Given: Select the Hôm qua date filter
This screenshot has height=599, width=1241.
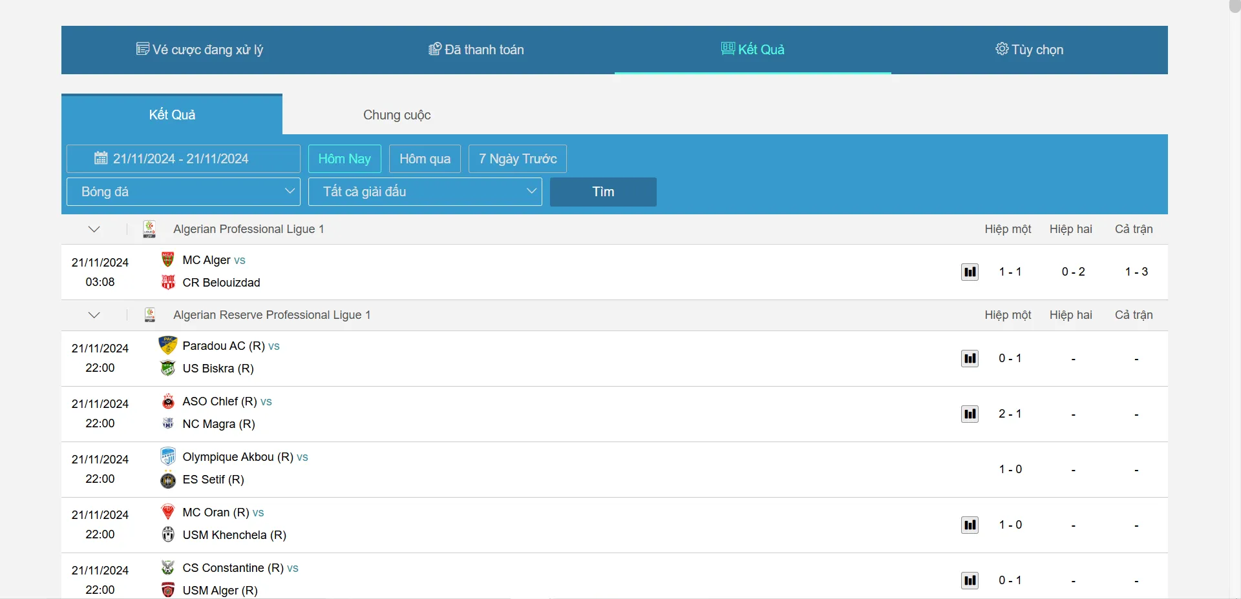Looking at the screenshot, I should 425,159.
